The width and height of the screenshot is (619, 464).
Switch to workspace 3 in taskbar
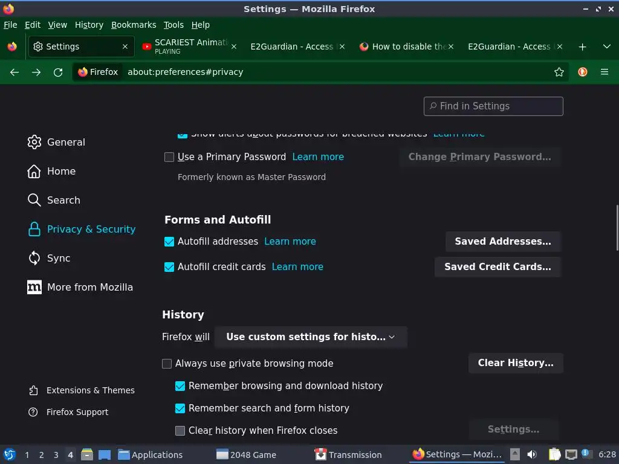[x=56, y=455]
